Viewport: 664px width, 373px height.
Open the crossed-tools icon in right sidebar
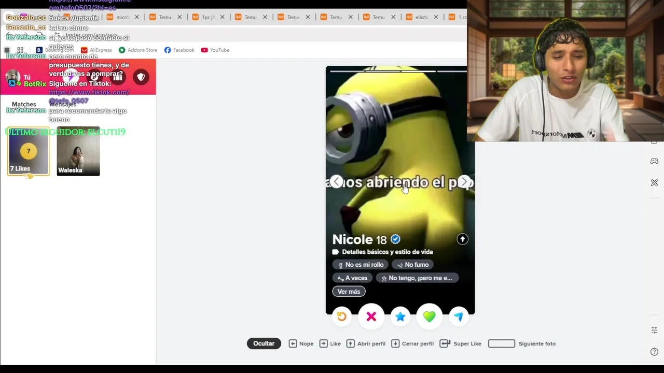(x=654, y=183)
